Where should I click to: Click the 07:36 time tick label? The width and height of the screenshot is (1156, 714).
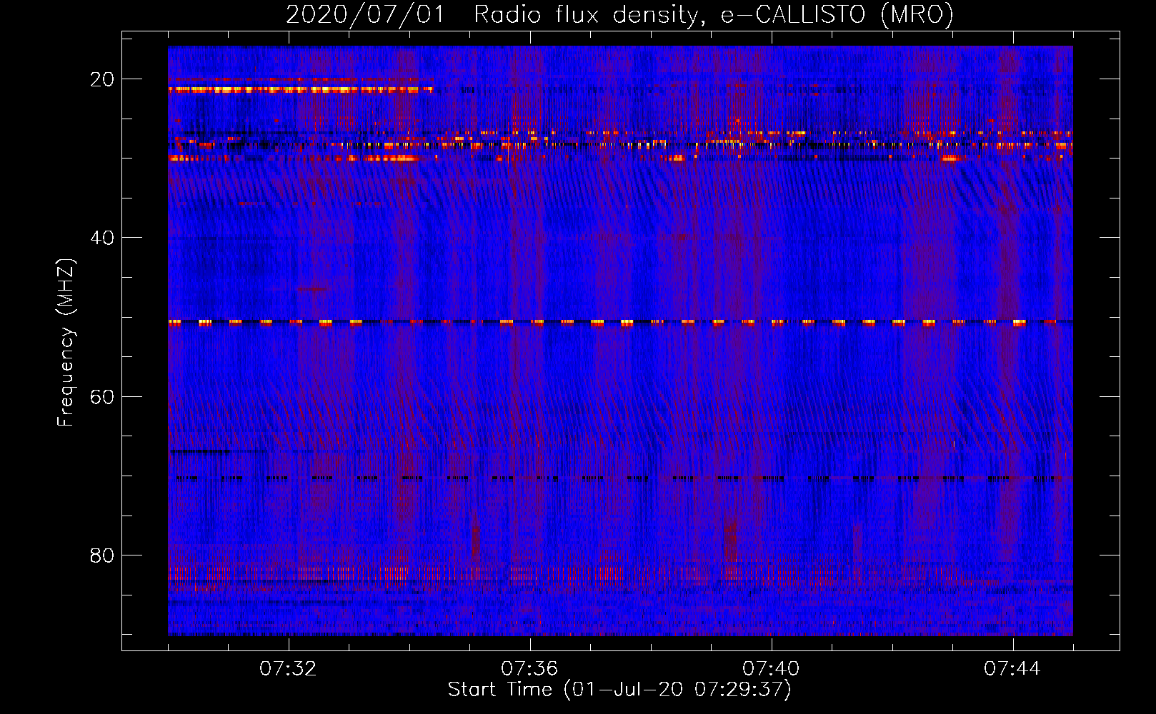(529, 669)
